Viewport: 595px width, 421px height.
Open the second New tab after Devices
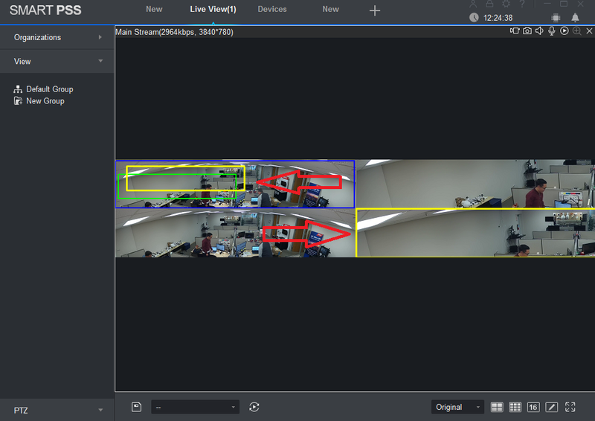330,9
